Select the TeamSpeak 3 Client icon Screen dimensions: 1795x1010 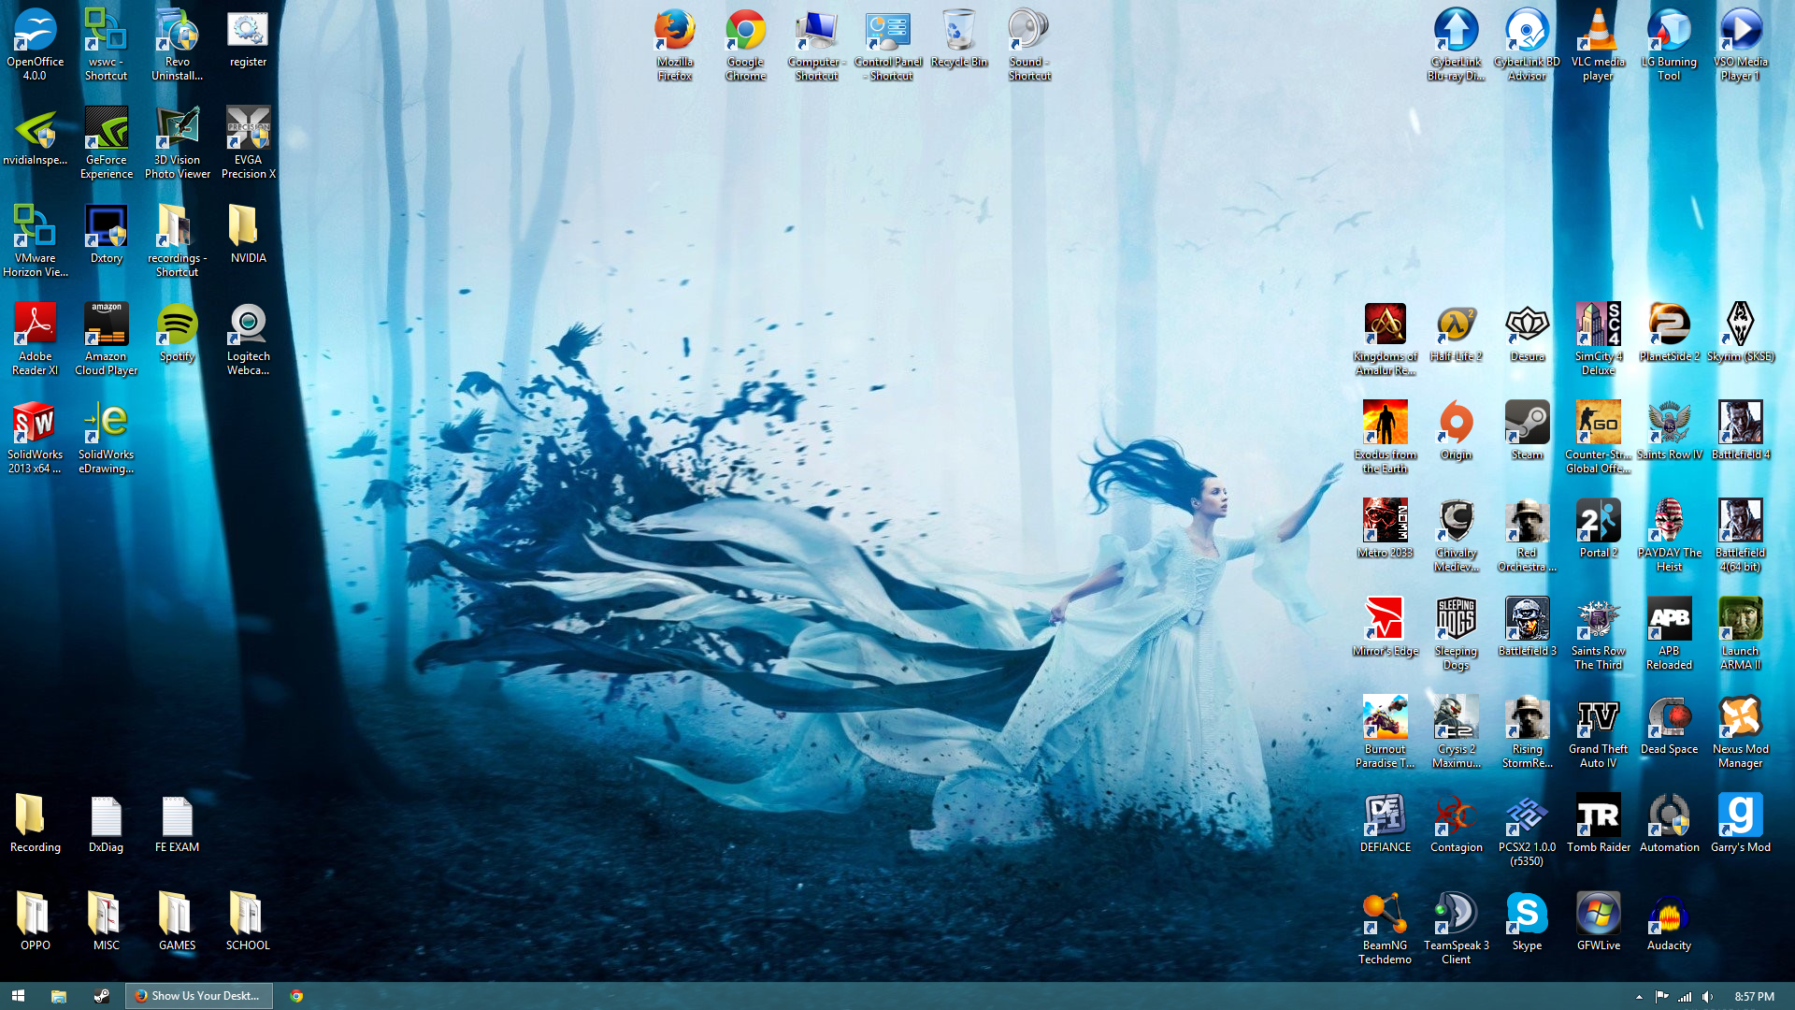coord(1457,928)
